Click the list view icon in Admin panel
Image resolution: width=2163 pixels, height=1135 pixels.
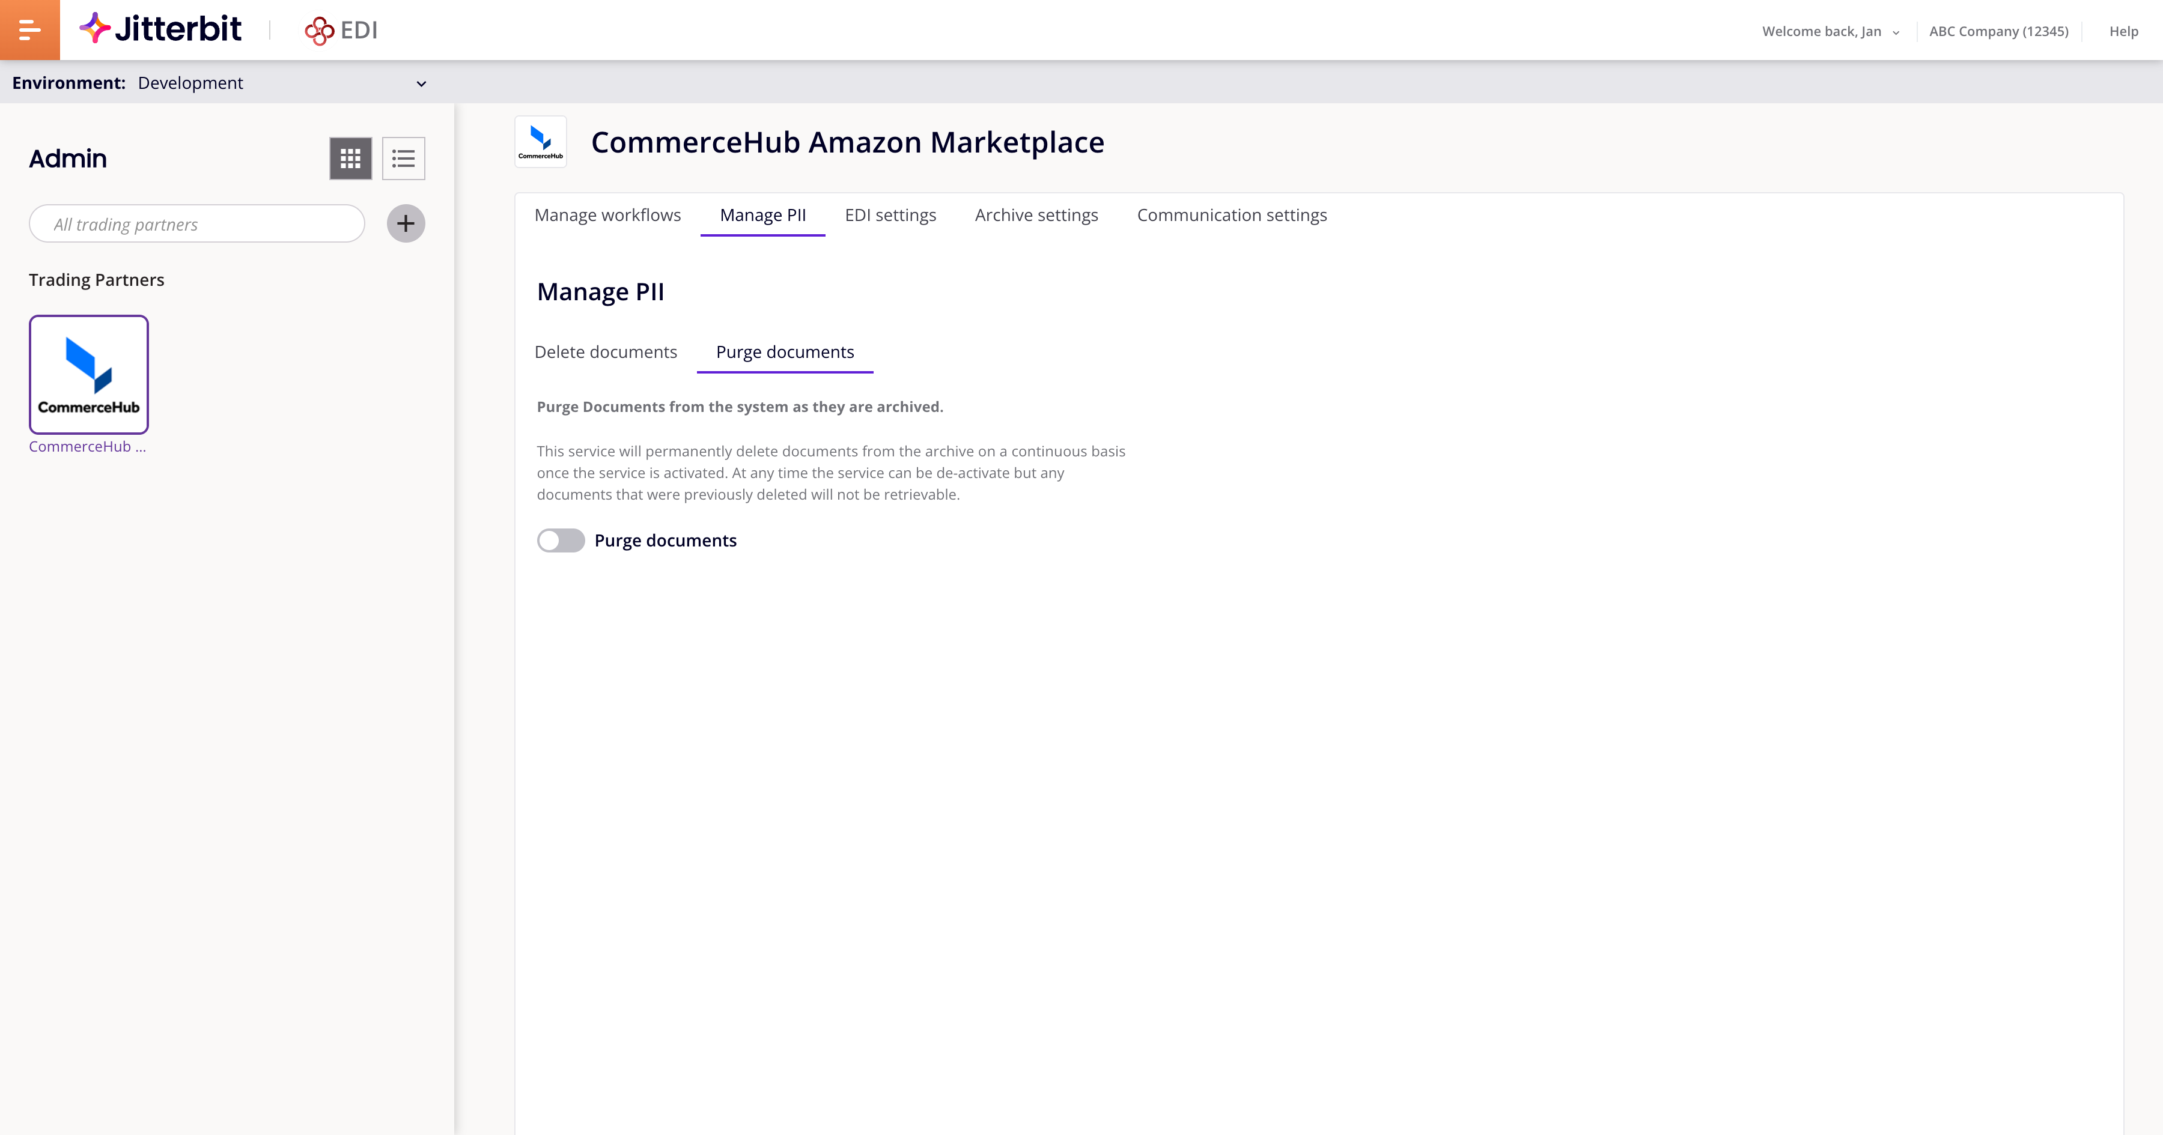pos(403,159)
